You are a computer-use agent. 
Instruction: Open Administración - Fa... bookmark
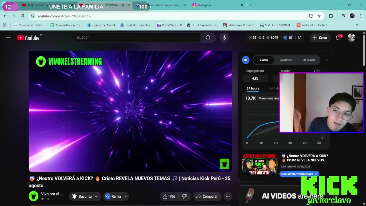pyautogui.click(x=66, y=25)
